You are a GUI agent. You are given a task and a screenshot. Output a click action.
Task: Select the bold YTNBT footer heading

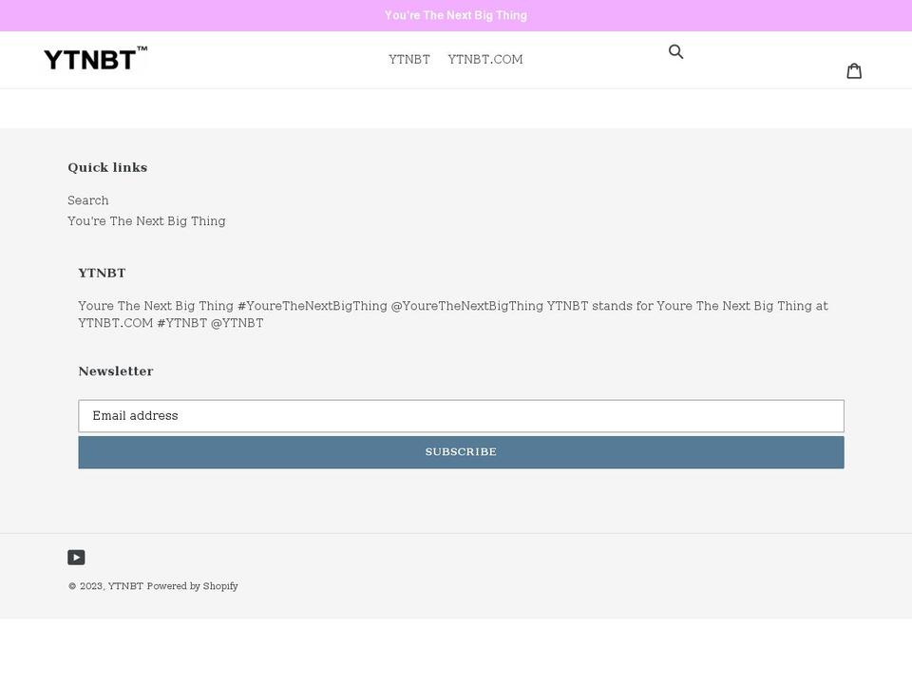pos(102,273)
